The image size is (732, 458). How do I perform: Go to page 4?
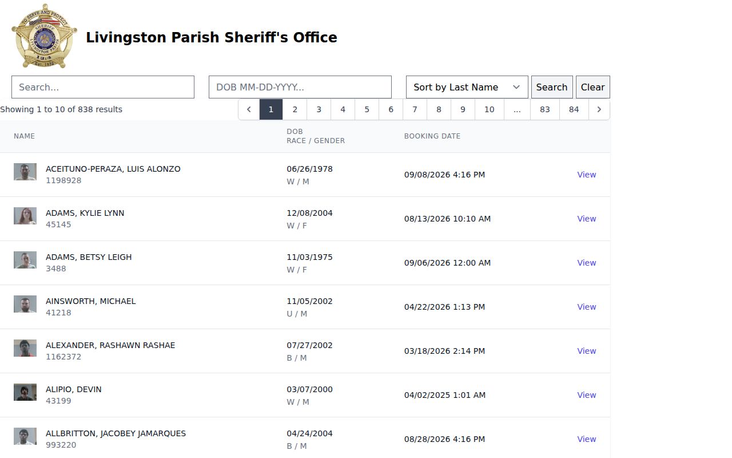[x=343, y=109]
